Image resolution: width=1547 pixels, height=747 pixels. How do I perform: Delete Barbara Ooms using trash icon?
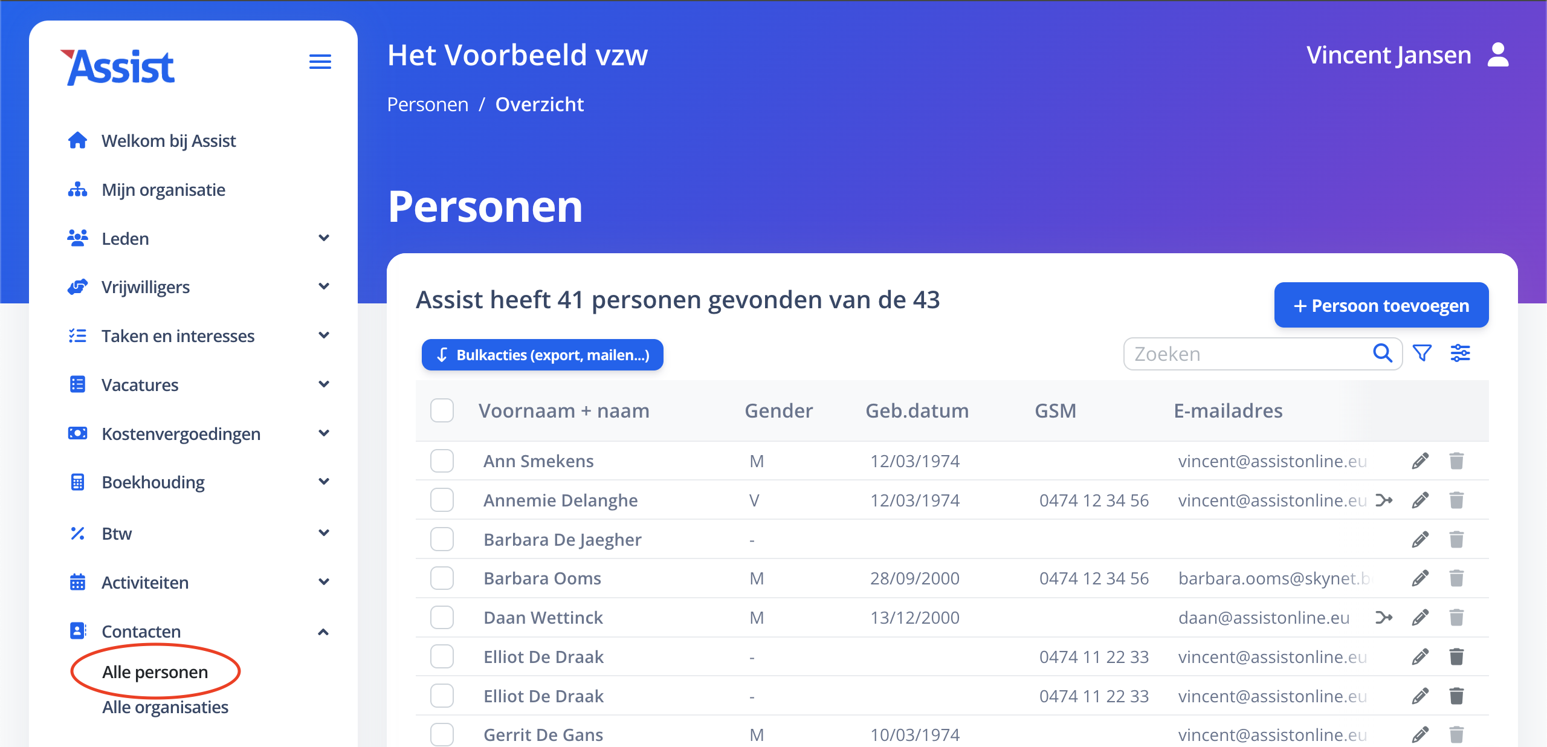point(1456,578)
